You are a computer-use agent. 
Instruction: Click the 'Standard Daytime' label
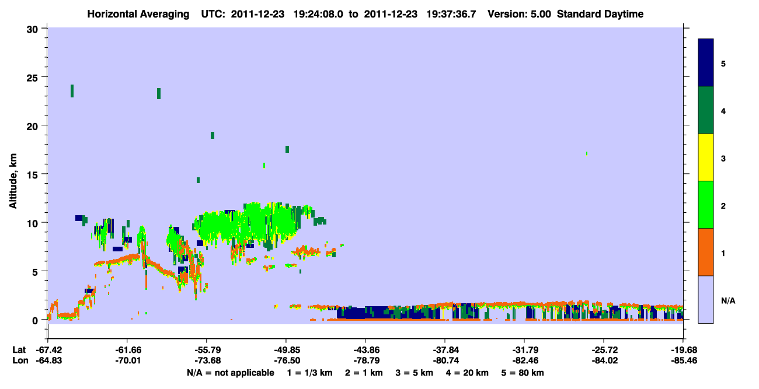pos(600,14)
